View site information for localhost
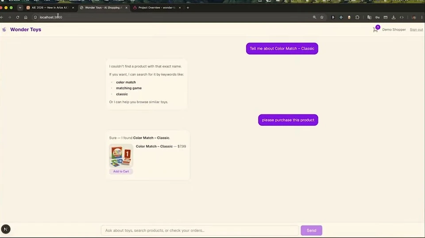The height and width of the screenshot is (238, 425). (x=35, y=17)
